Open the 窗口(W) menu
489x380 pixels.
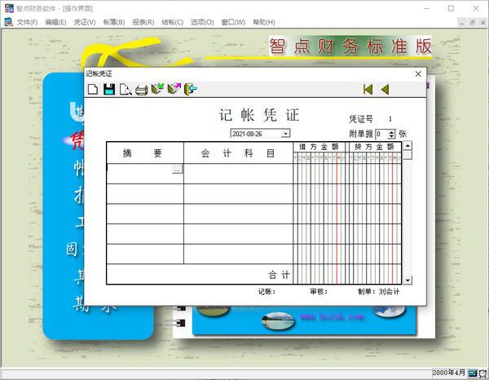click(x=233, y=22)
